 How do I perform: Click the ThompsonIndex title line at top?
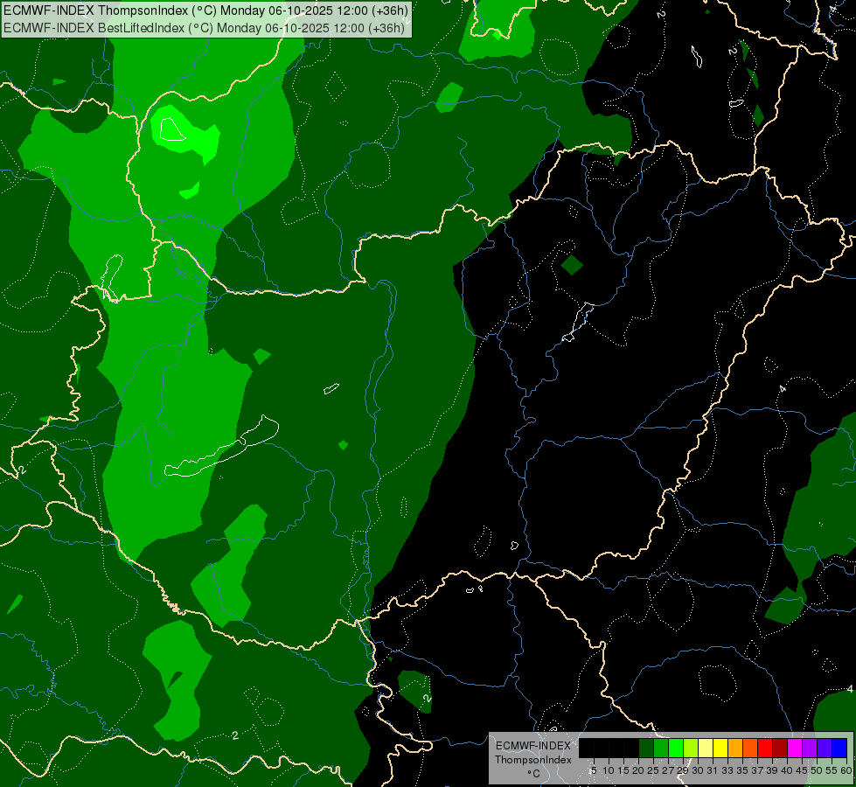click(205, 10)
